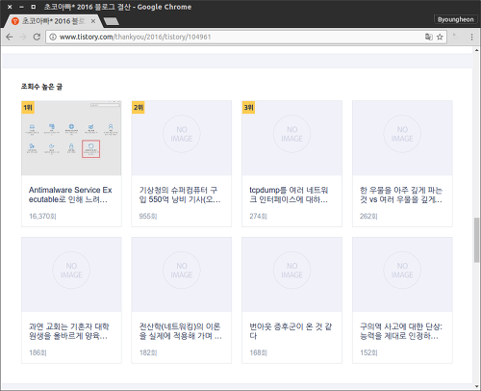Click the browser forward arrow
Viewport: 481px width, 391px height.
point(23,37)
